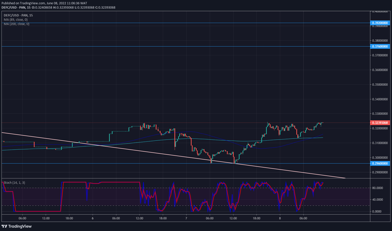This screenshot has width=392, height=231.
Task: Click the DEFC/USD - PAN, 15 chart title
Action: (x=18, y=15)
